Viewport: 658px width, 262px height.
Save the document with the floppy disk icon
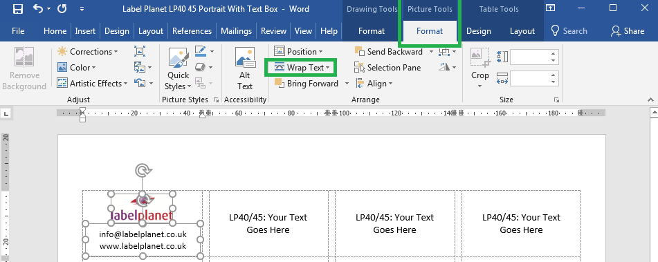tap(17, 9)
